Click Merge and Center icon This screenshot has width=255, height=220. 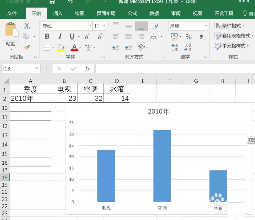pos(154,36)
